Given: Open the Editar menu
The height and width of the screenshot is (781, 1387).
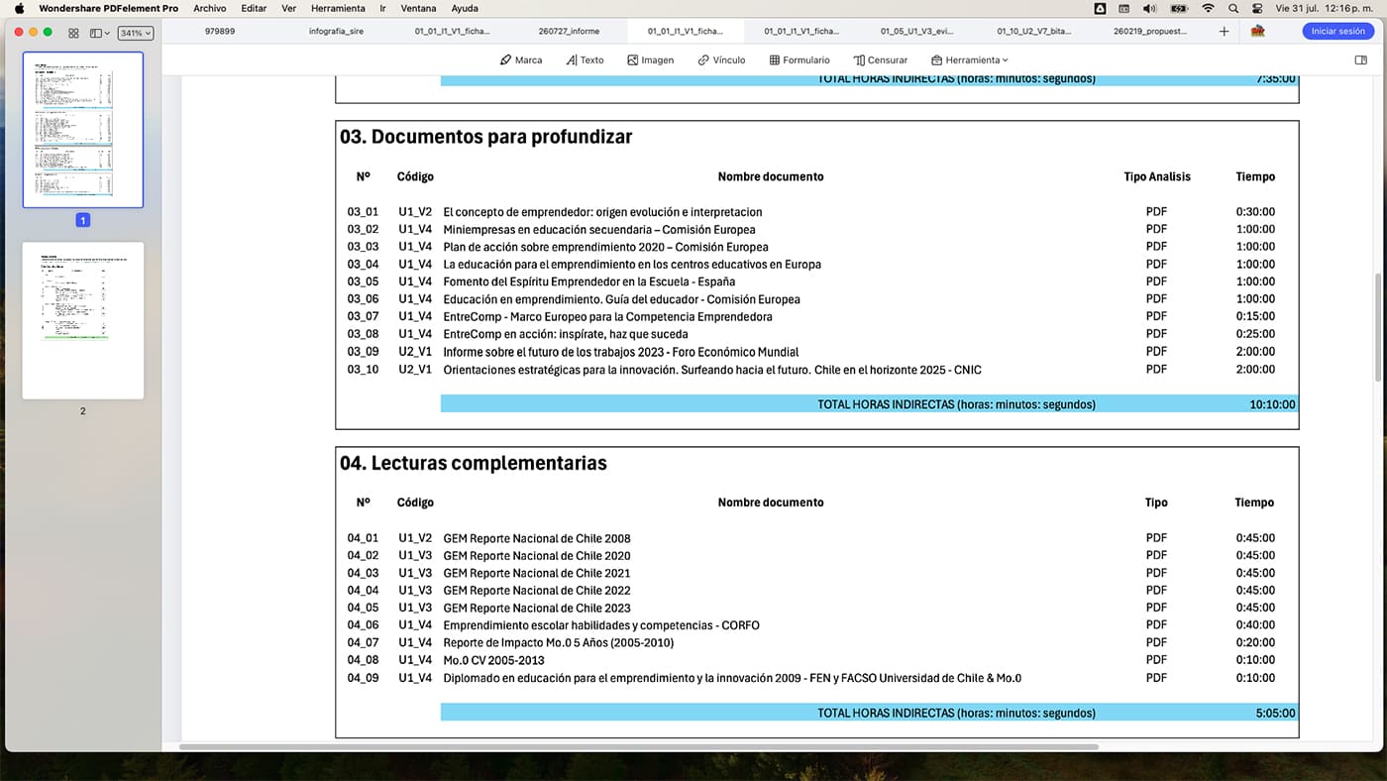Looking at the screenshot, I should point(254,8).
